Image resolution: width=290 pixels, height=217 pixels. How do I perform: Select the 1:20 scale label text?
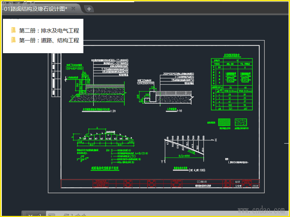click(113, 111)
